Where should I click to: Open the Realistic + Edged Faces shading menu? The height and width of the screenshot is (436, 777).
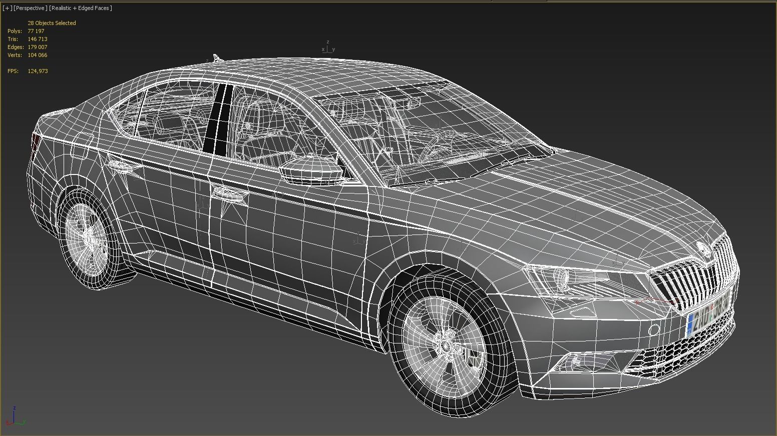(81, 8)
